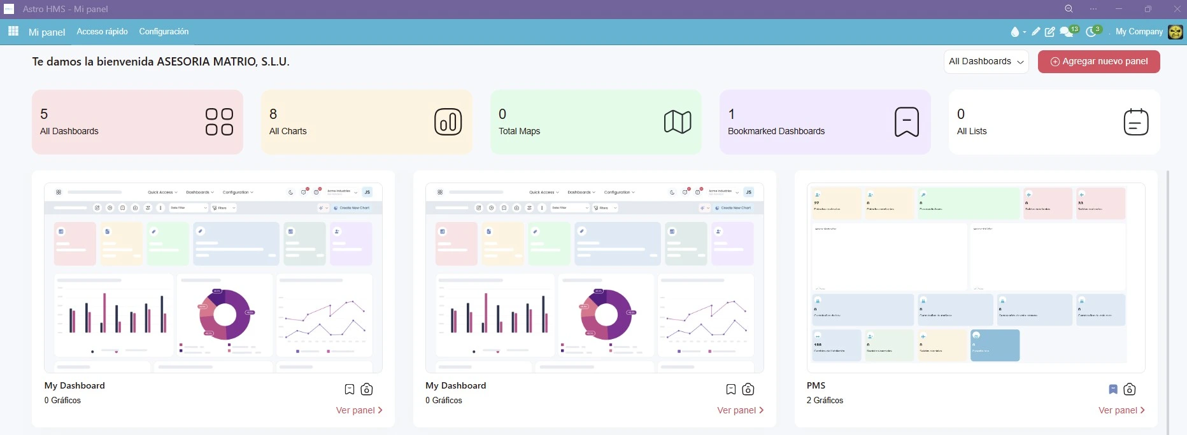Click the list icon on All Lists card
Viewport: 1187px width, 435px height.
click(x=1136, y=121)
